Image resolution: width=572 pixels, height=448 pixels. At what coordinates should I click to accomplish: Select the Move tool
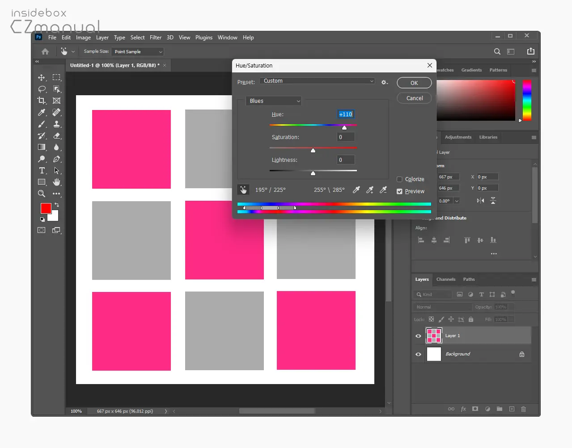click(x=42, y=77)
